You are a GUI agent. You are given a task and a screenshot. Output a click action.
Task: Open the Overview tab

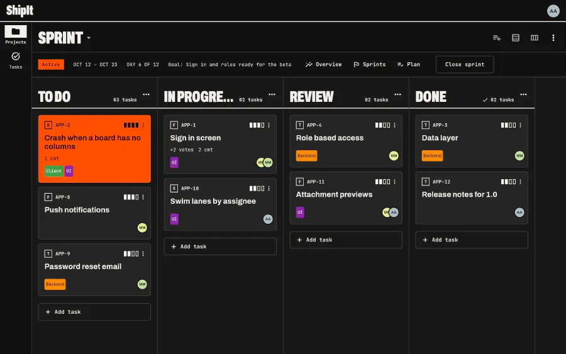324,64
